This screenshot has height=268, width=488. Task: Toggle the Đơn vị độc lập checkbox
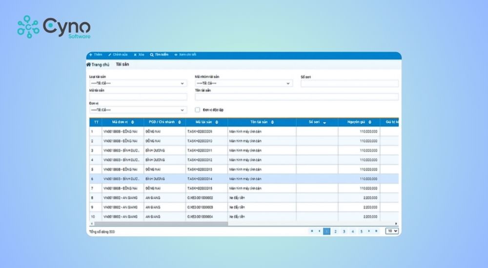[197, 110]
